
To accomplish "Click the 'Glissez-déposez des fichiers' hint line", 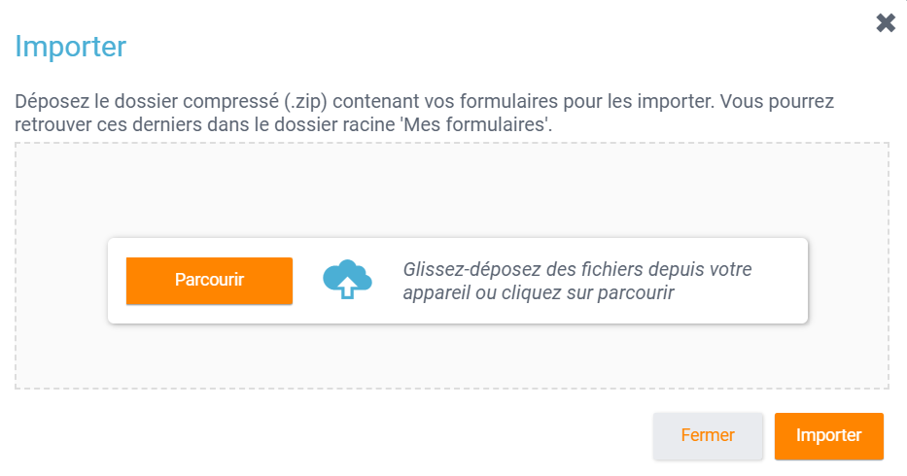I will click(577, 269).
